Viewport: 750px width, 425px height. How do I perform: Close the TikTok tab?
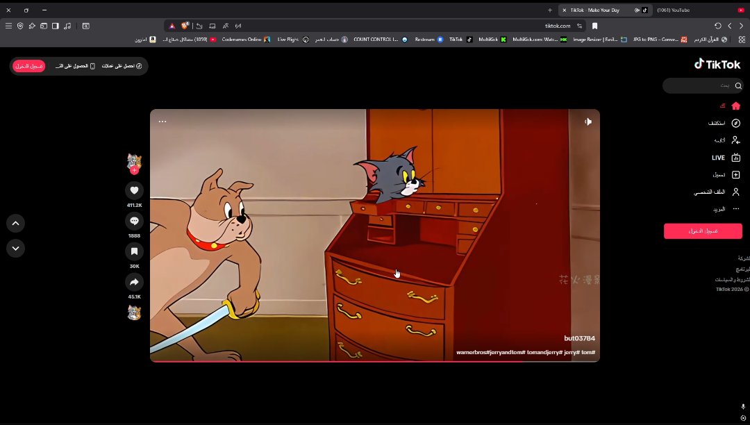coord(565,10)
